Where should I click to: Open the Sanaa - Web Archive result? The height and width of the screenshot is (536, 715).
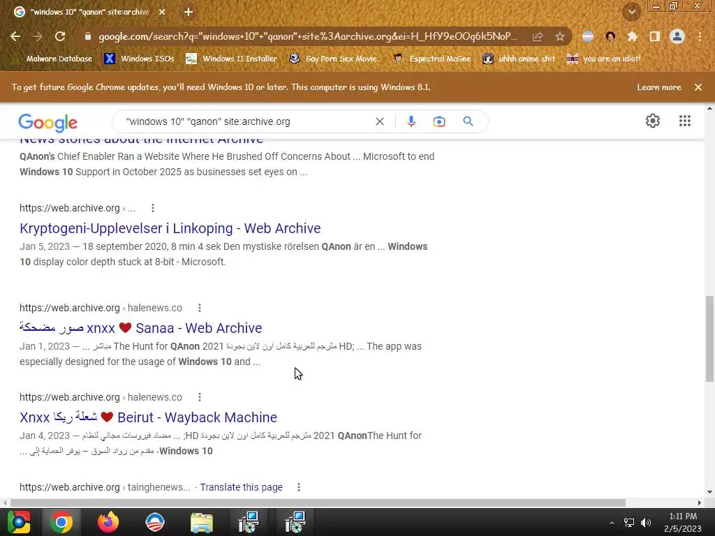pyautogui.click(x=141, y=328)
